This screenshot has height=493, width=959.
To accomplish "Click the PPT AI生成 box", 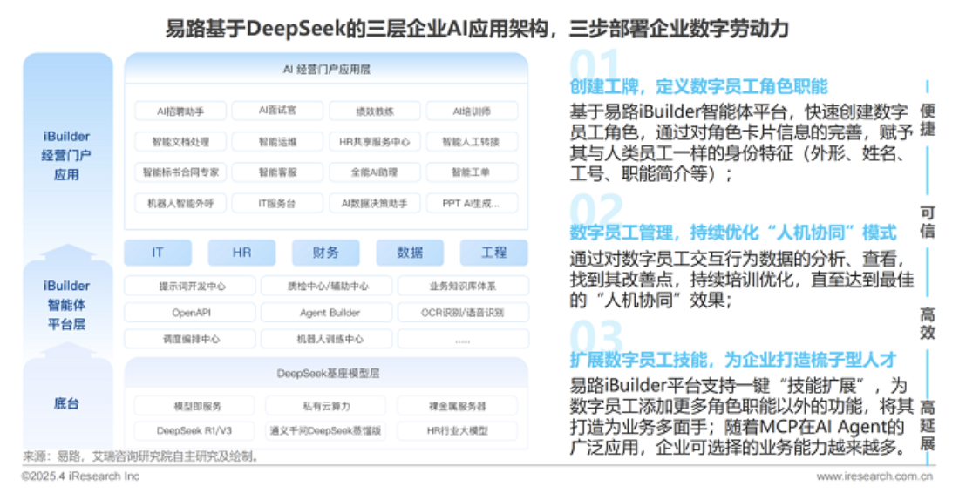I will point(472,204).
